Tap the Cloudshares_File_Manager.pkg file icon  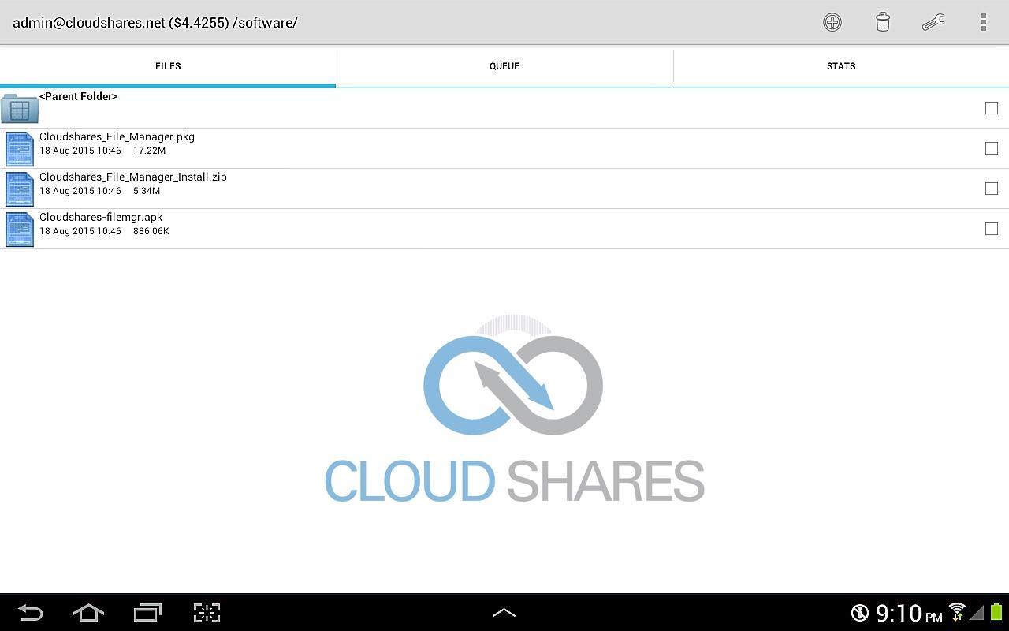[19, 148]
